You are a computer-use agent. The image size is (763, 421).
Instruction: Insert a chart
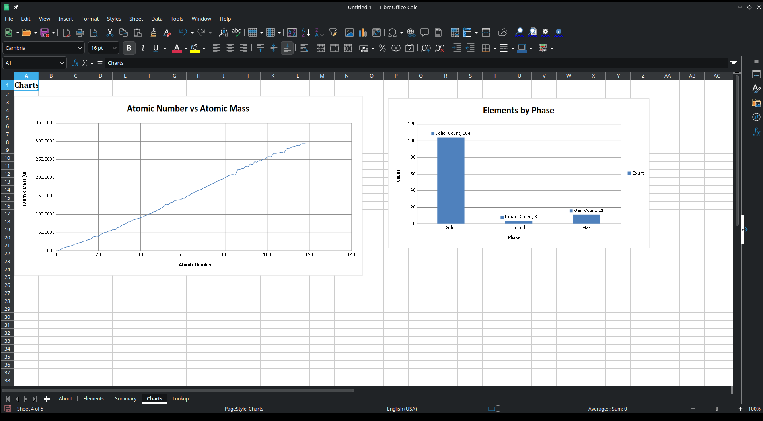[362, 33]
